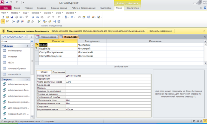Open the red Файл backstage tab
This screenshot has width=207, height=124.
[6, 8]
